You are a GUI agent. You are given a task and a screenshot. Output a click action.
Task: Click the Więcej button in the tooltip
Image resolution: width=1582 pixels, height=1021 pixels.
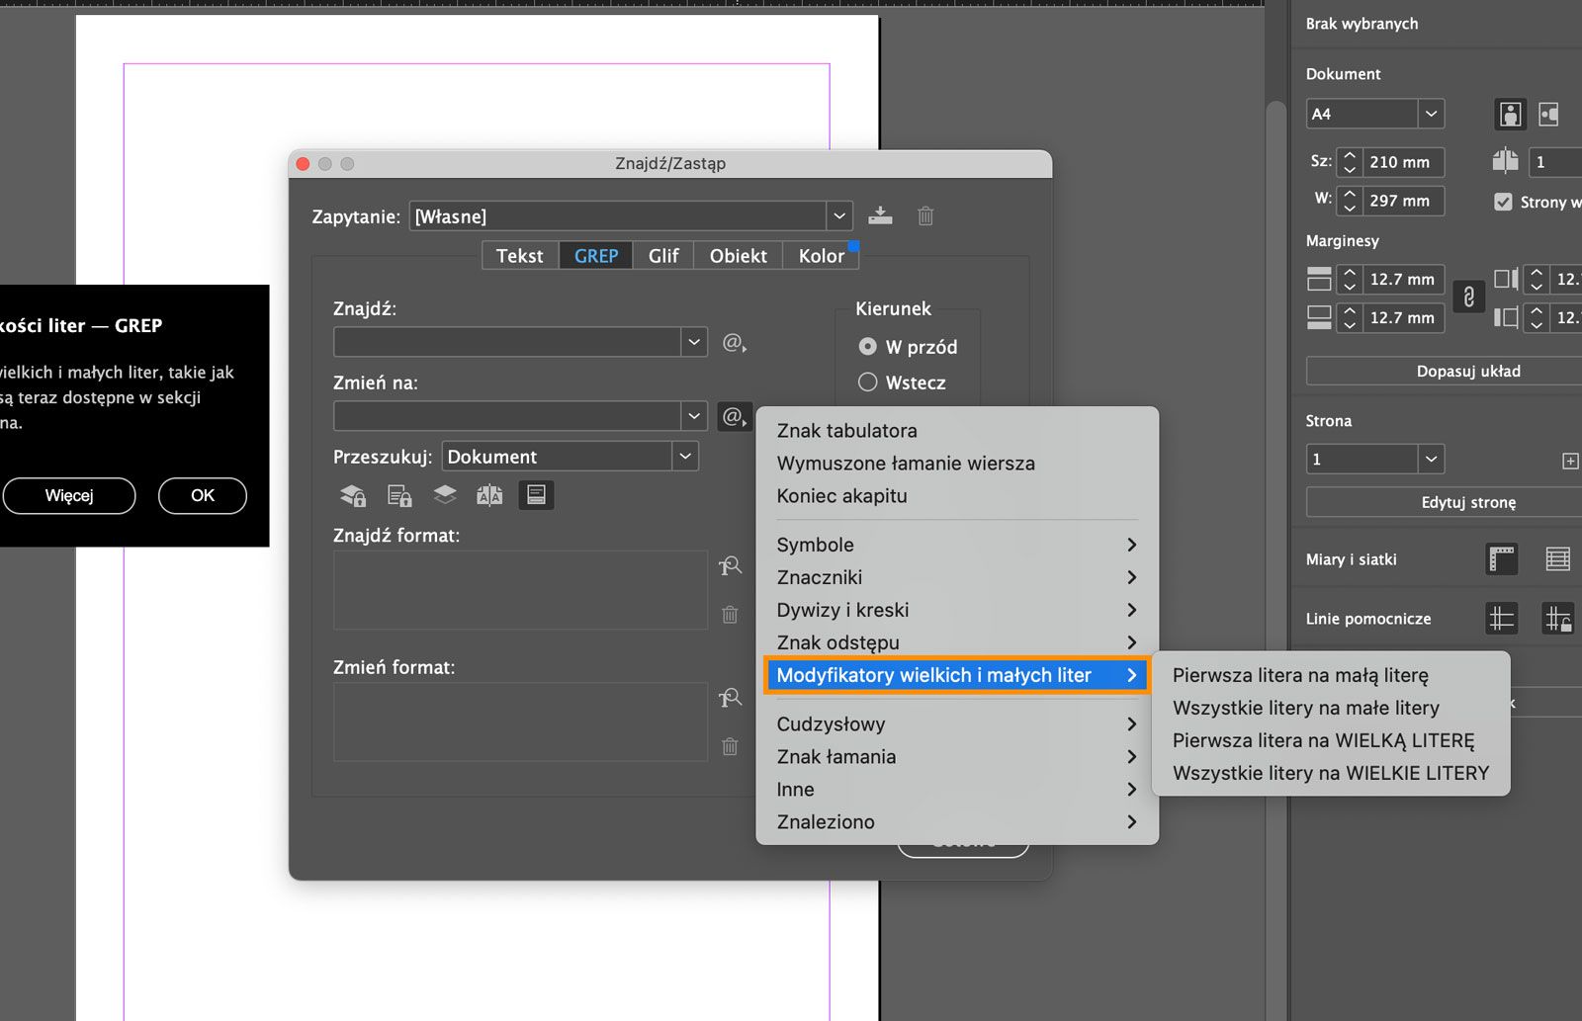(x=69, y=495)
